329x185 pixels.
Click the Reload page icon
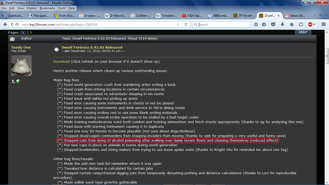point(186,24)
